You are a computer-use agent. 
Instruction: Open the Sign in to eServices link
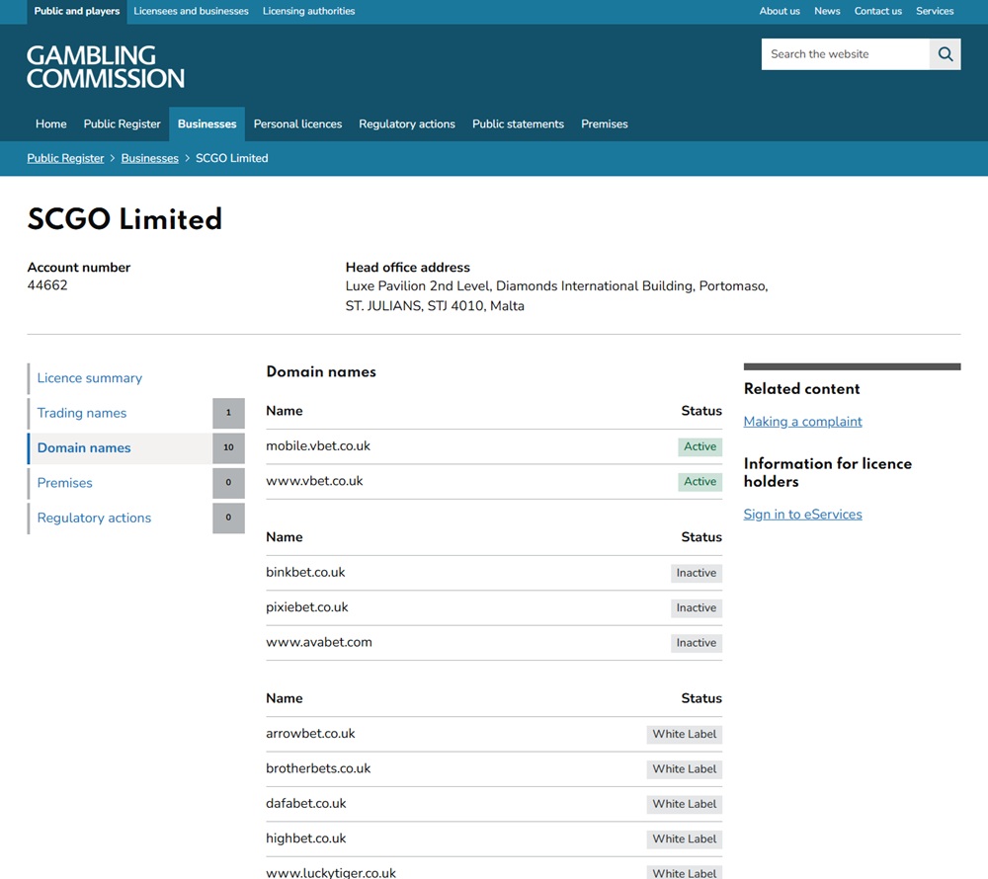click(x=802, y=514)
